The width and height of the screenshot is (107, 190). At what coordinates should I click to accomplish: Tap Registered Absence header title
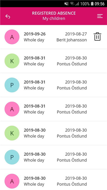click(x=54, y=13)
